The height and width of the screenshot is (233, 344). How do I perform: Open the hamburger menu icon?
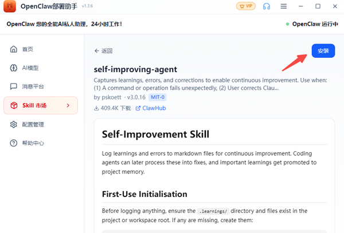click(283, 6)
